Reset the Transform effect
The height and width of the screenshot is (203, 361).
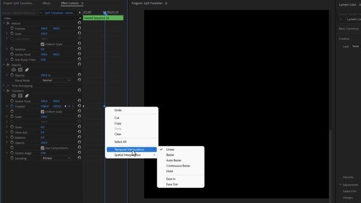[79, 90]
